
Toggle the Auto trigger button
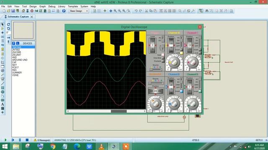163,55
